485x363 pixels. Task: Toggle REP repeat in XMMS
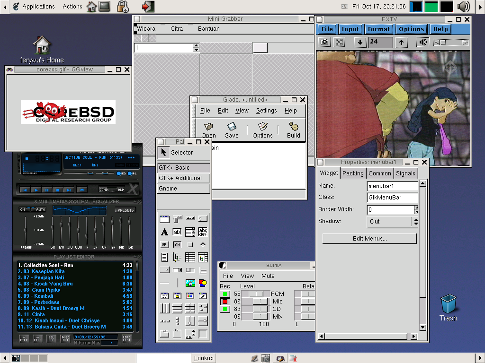(121, 190)
